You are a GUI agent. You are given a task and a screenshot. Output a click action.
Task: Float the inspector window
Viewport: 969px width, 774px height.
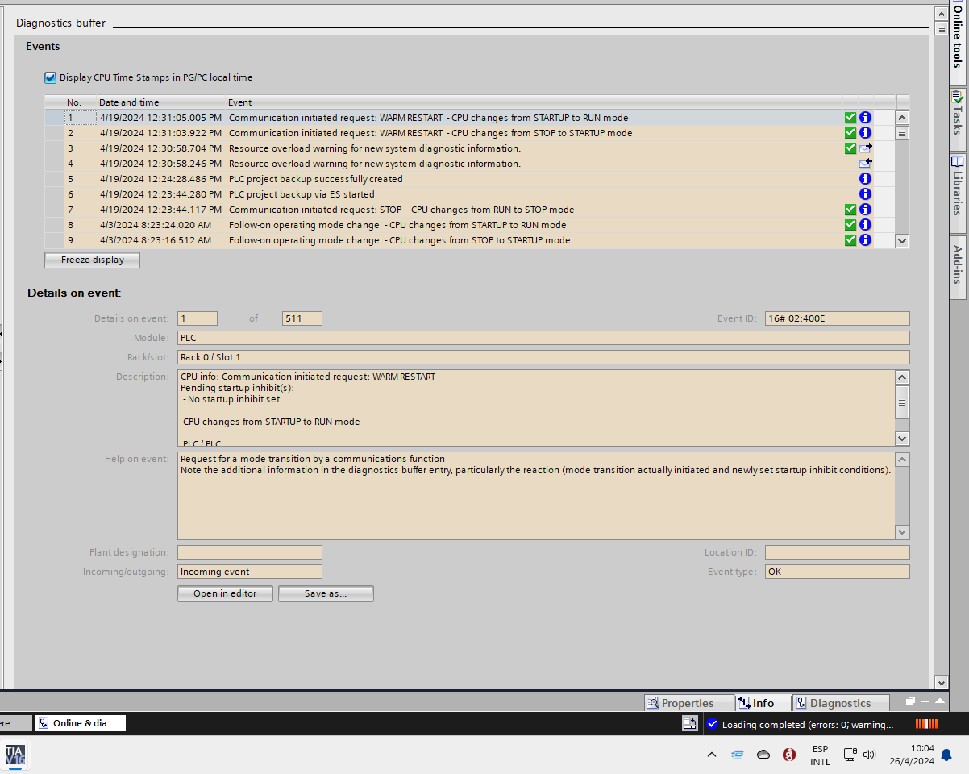coord(910,702)
